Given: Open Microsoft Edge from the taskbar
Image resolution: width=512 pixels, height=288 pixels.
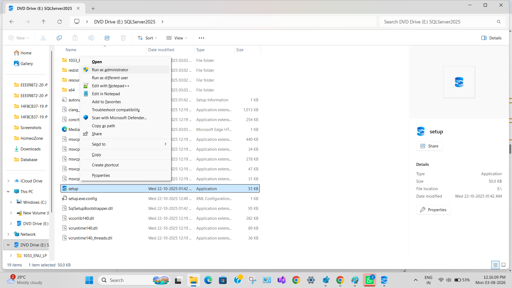Looking at the screenshot, I should coord(208,280).
